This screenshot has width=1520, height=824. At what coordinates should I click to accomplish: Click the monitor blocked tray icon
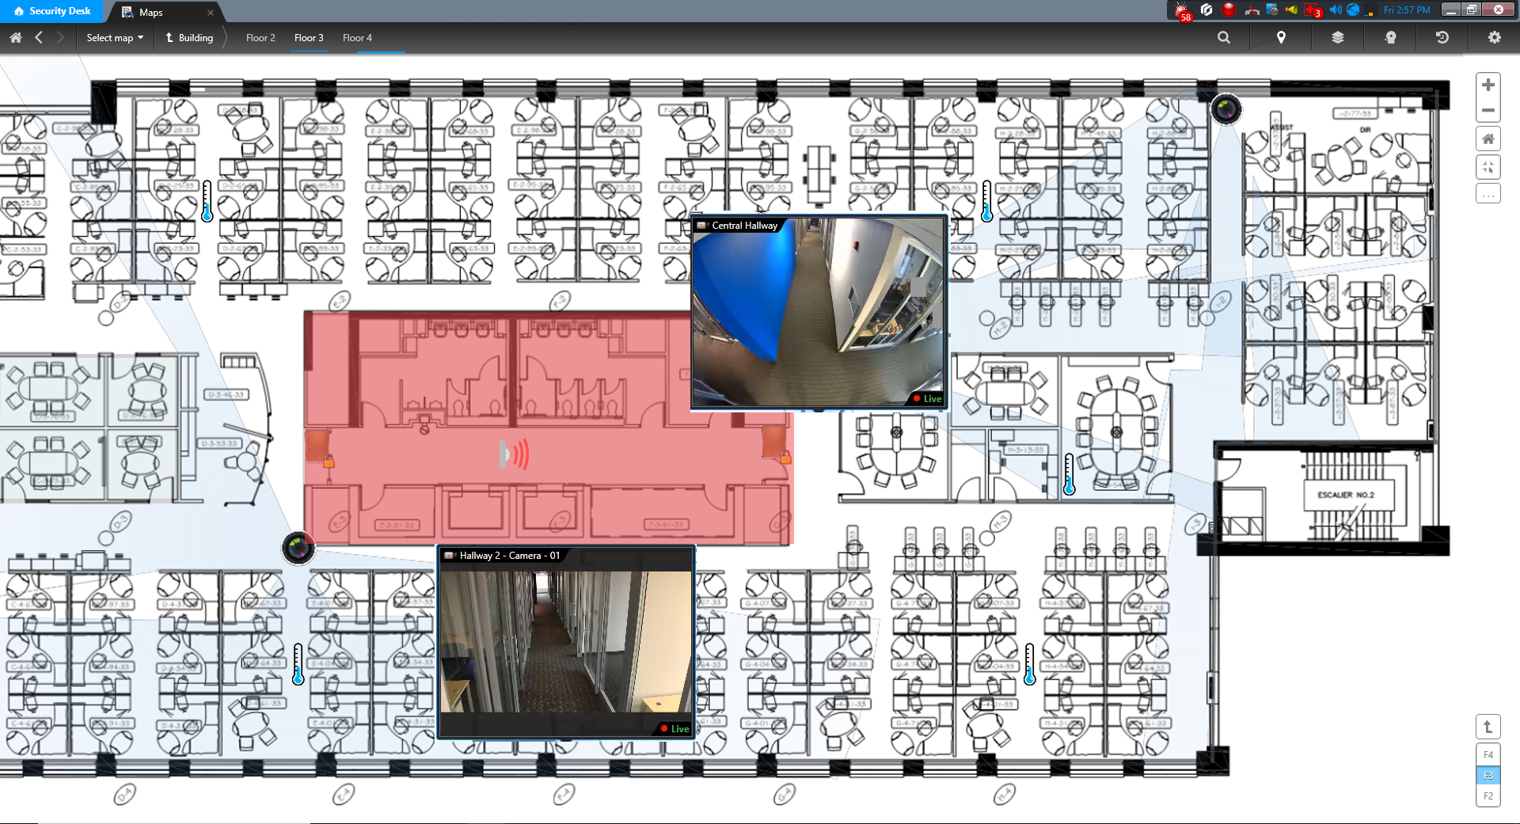1272,10
